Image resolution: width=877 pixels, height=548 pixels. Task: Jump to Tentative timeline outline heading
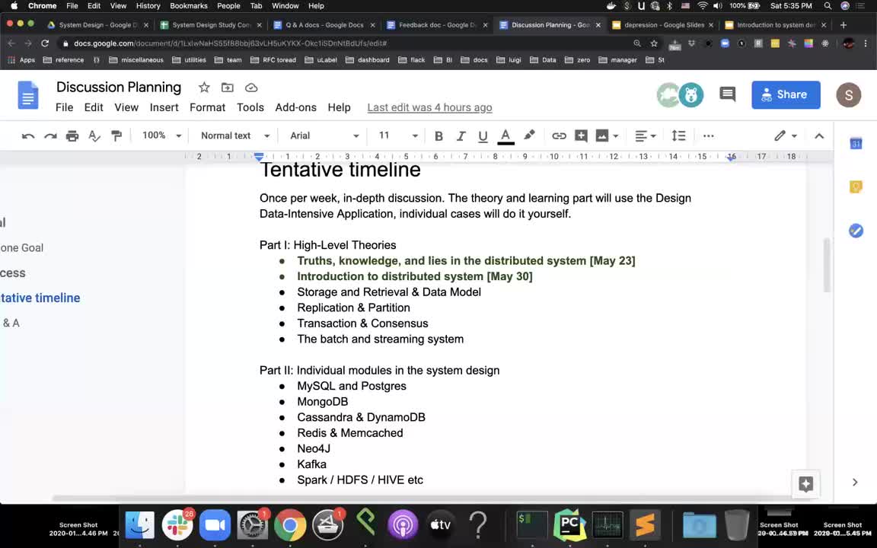(x=40, y=298)
